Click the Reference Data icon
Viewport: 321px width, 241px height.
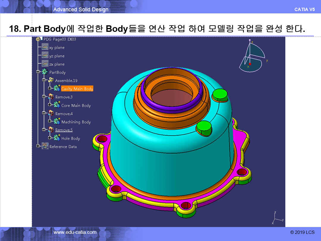click(45, 146)
